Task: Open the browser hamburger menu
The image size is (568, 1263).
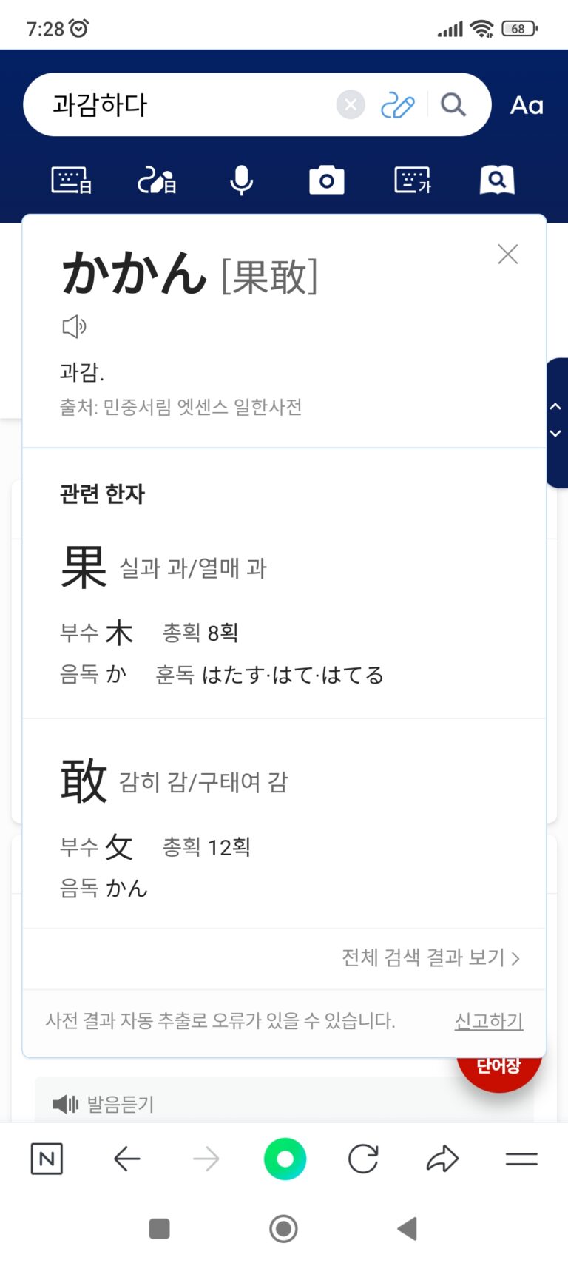Action: [x=521, y=1159]
